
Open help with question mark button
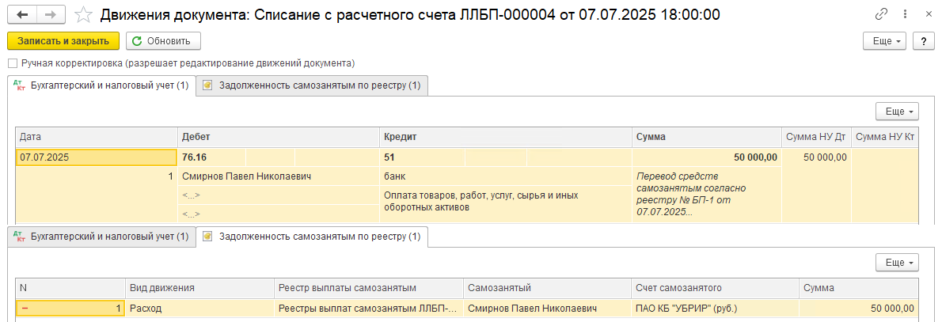tap(923, 41)
